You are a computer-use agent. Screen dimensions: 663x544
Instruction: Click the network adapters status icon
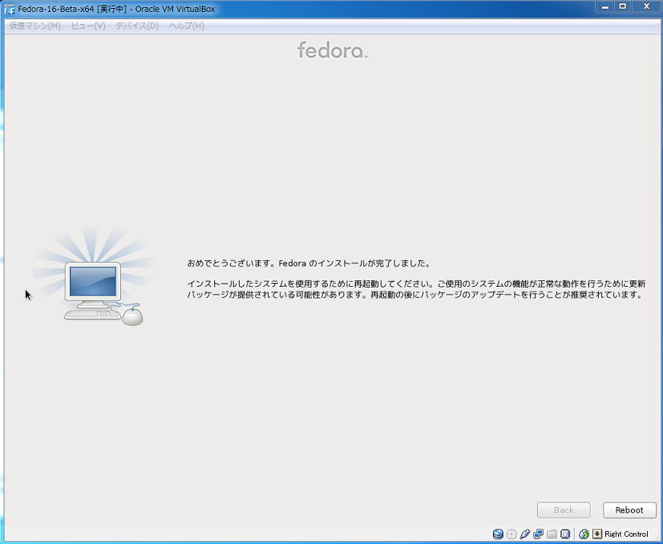click(x=538, y=534)
